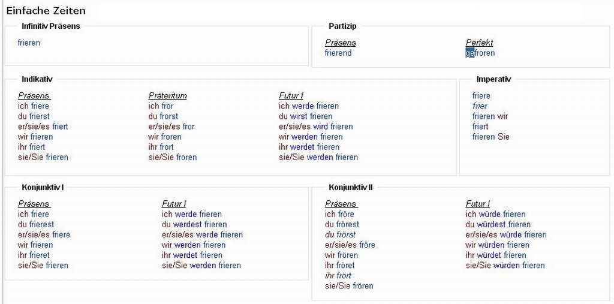Click "ich würde frieren" conjugation

tap(495, 214)
